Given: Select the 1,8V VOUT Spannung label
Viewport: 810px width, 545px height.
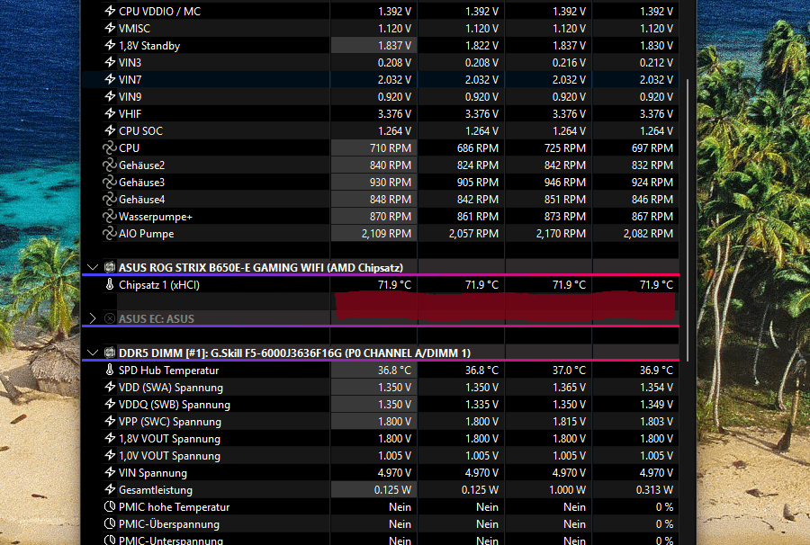Looking at the screenshot, I should point(169,439).
